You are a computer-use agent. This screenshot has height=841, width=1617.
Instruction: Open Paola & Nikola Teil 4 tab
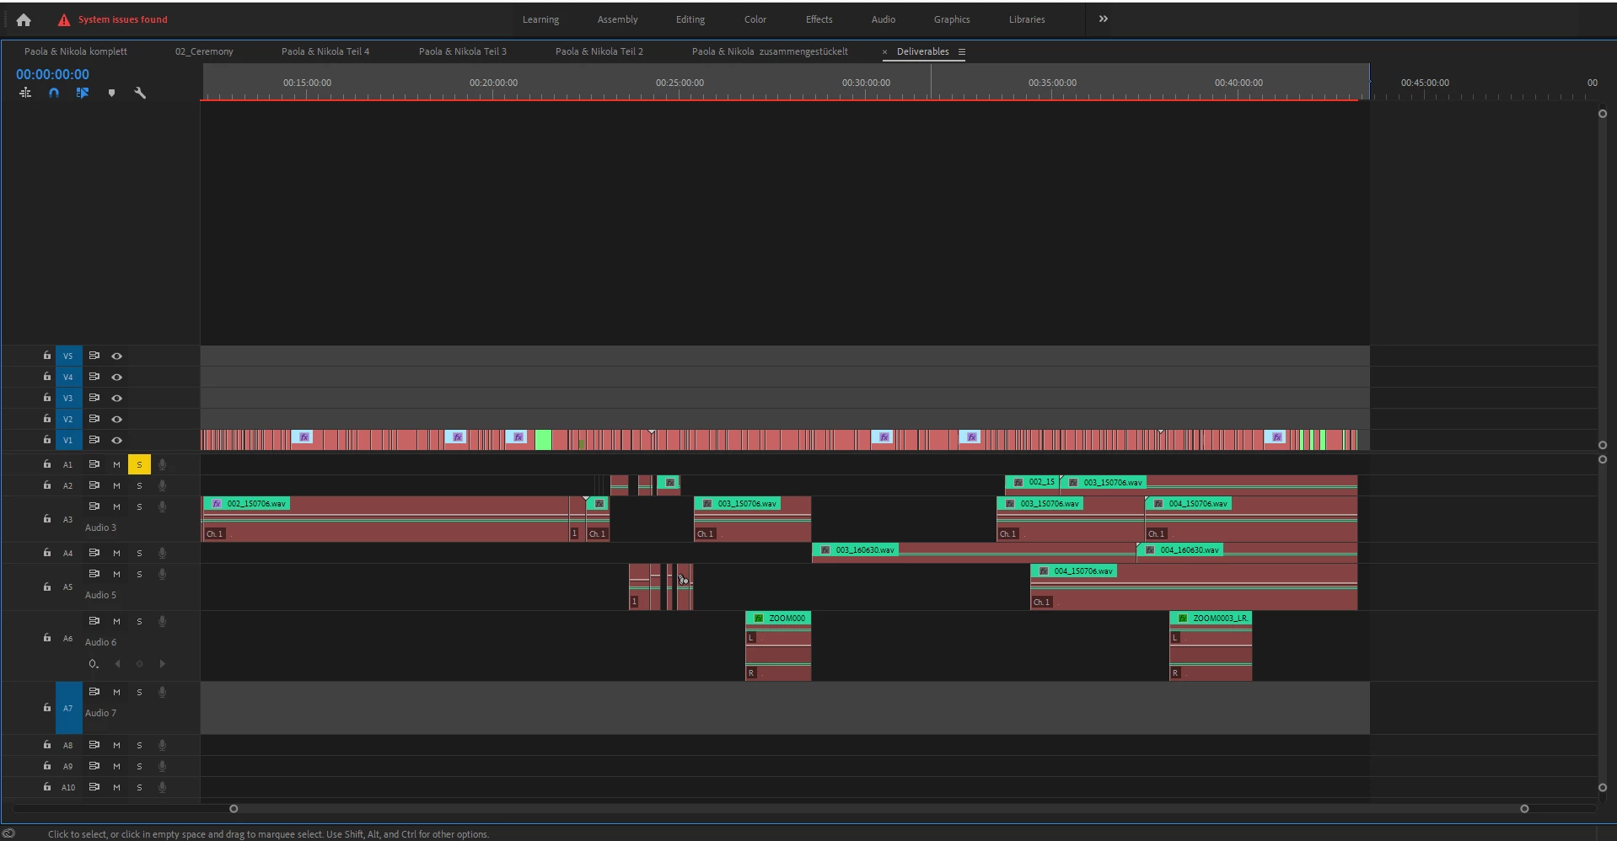(x=325, y=51)
